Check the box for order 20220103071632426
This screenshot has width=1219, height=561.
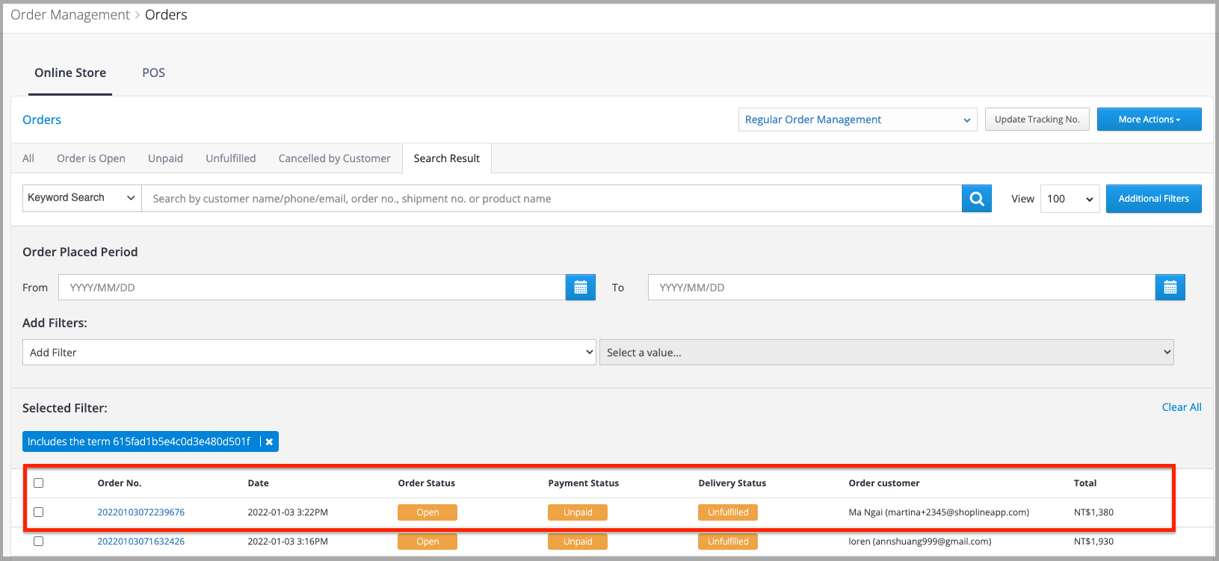tap(39, 542)
